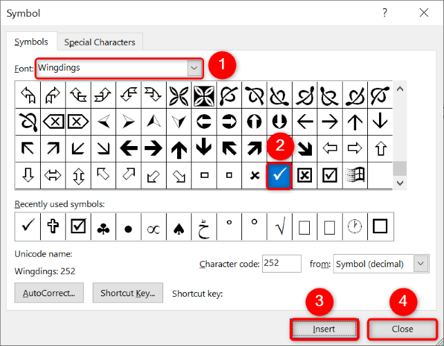444x346 pixels.
Task: Select the boxed X symbol in grid
Action: point(305,175)
